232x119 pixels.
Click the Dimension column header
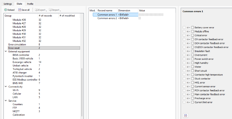point(128,10)
